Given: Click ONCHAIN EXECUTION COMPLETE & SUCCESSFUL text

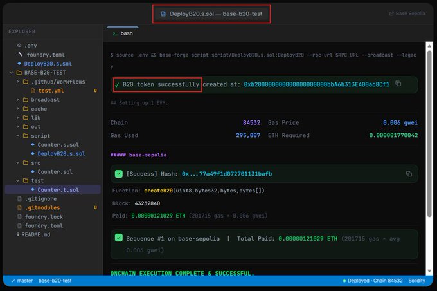Looking at the screenshot, I should click(x=183, y=273).
